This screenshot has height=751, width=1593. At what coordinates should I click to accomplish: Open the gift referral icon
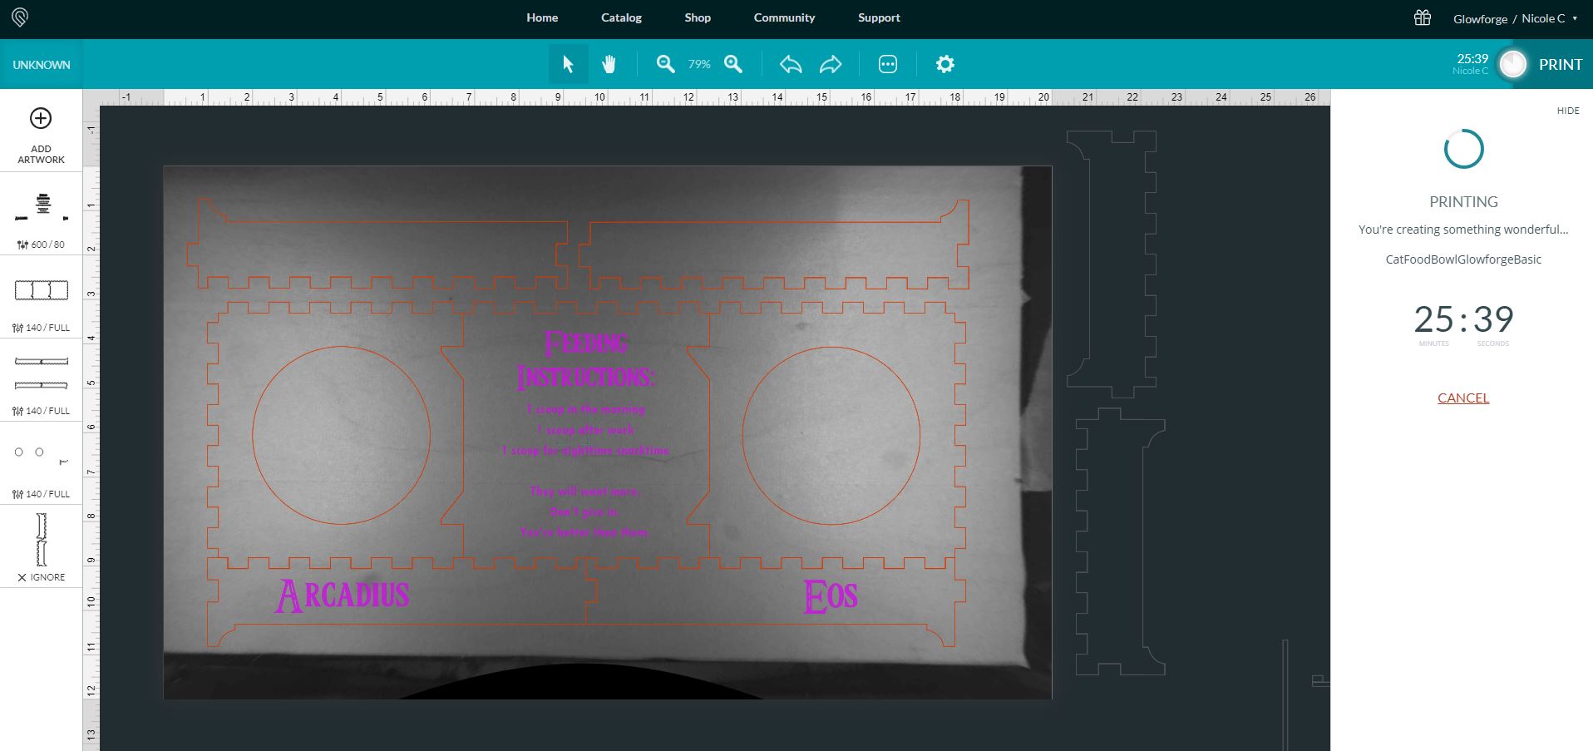1423,17
